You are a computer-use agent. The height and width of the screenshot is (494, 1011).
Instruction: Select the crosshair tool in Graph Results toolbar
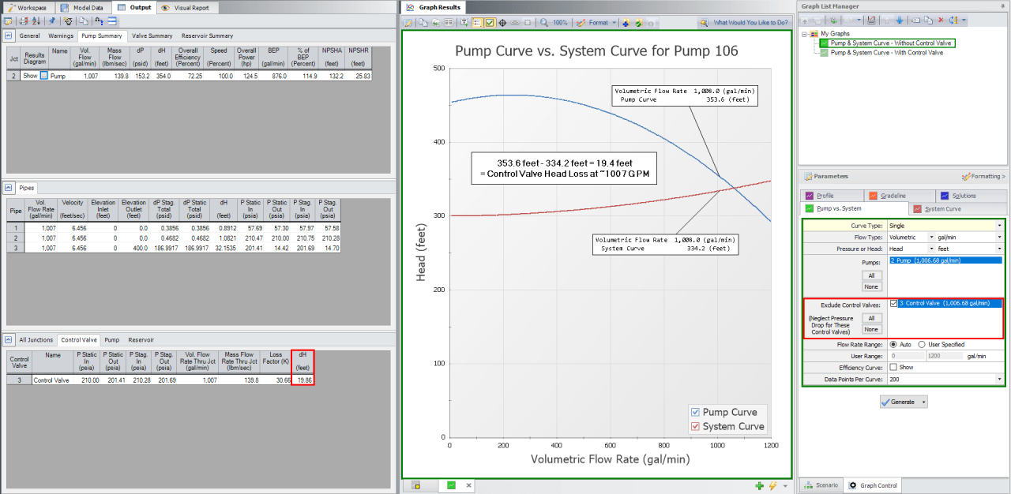coord(502,23)
